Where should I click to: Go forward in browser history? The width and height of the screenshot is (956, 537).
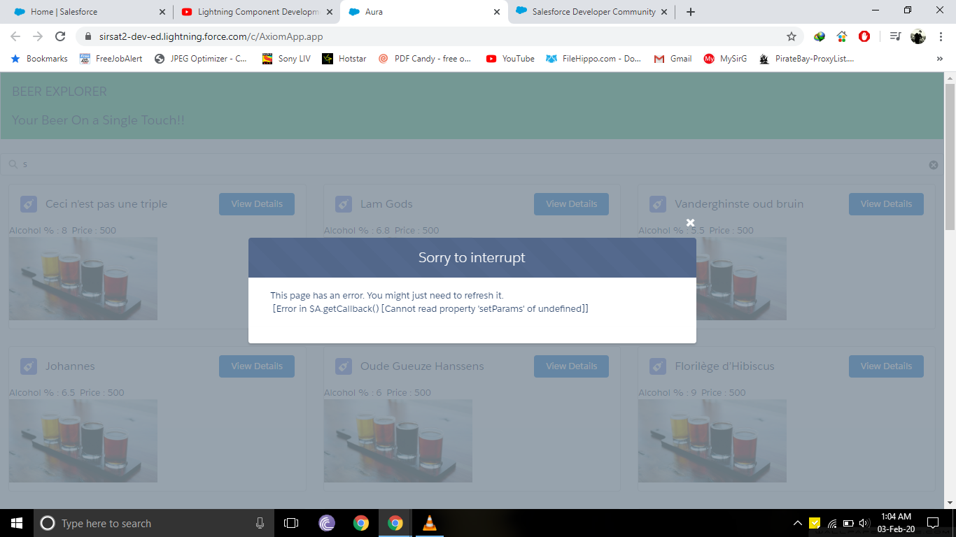tap(38, 36)
